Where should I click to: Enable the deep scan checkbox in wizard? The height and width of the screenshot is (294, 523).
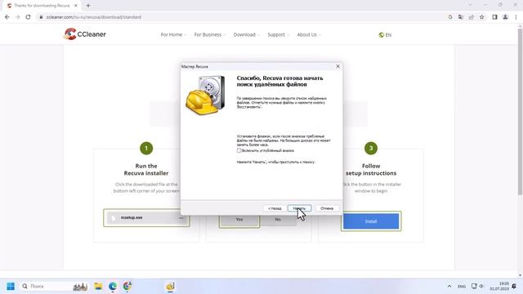239,150
